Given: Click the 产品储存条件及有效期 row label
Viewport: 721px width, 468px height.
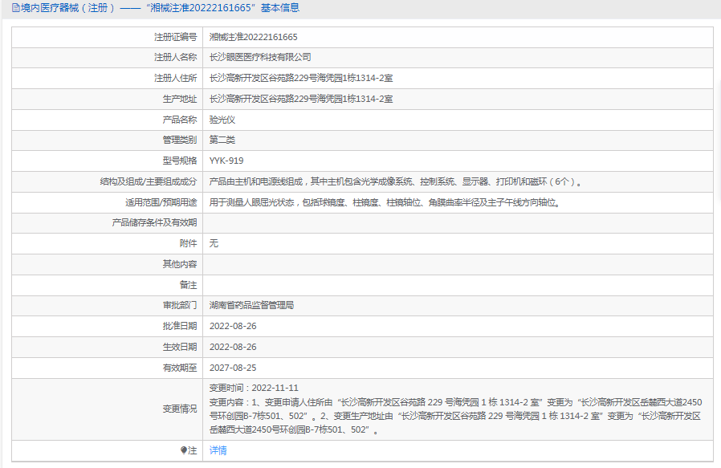Looking at the screenshot, I should pyautogui.click(x=154, y=223).
